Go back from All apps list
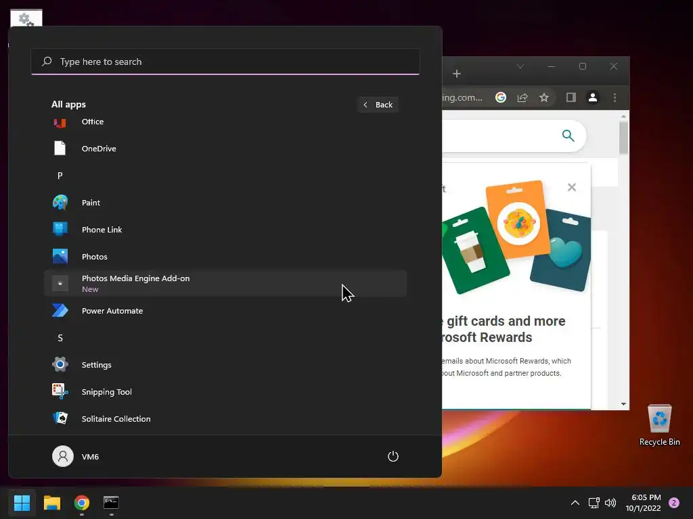 coord(378,105)
